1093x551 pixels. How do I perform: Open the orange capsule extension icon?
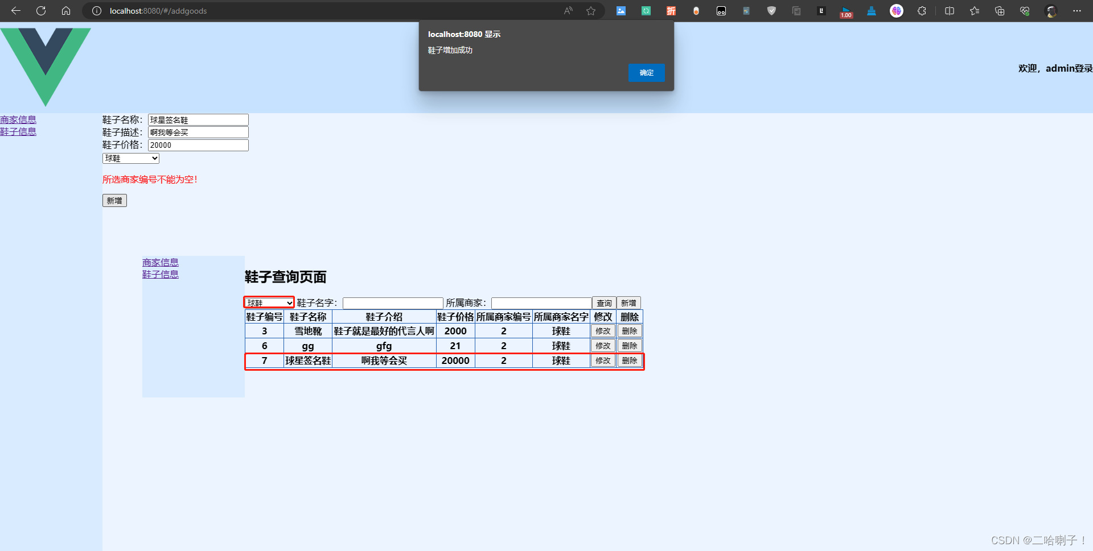[696, 11]
